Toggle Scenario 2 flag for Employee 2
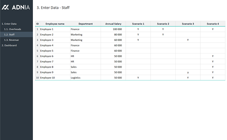 tap(163, 35)
